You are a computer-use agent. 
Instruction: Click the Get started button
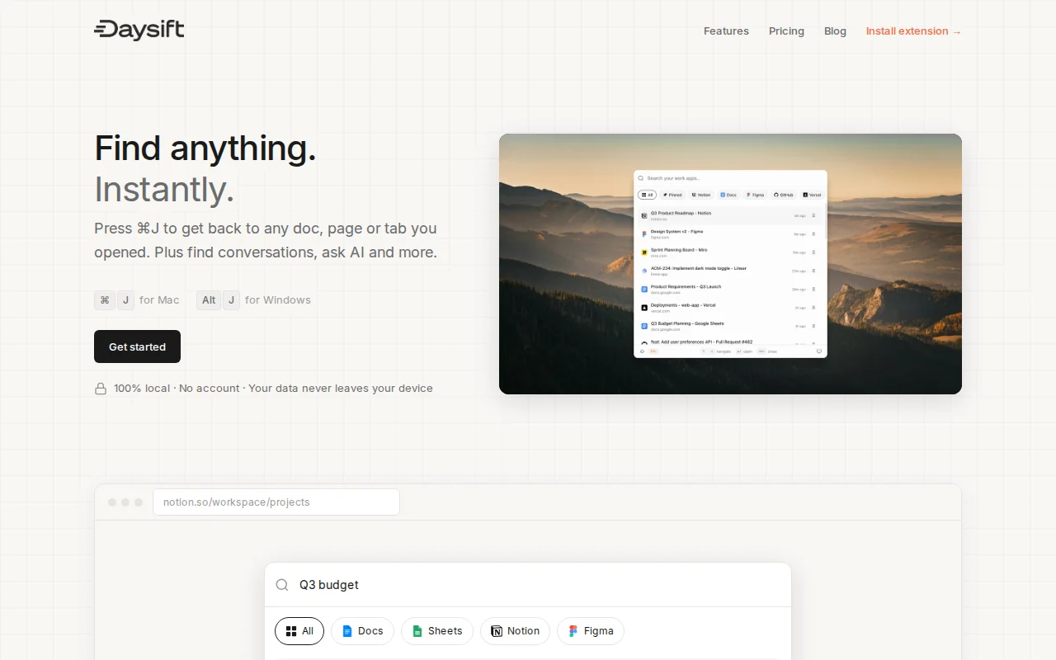pyautogui.click(x=137, y=346)
